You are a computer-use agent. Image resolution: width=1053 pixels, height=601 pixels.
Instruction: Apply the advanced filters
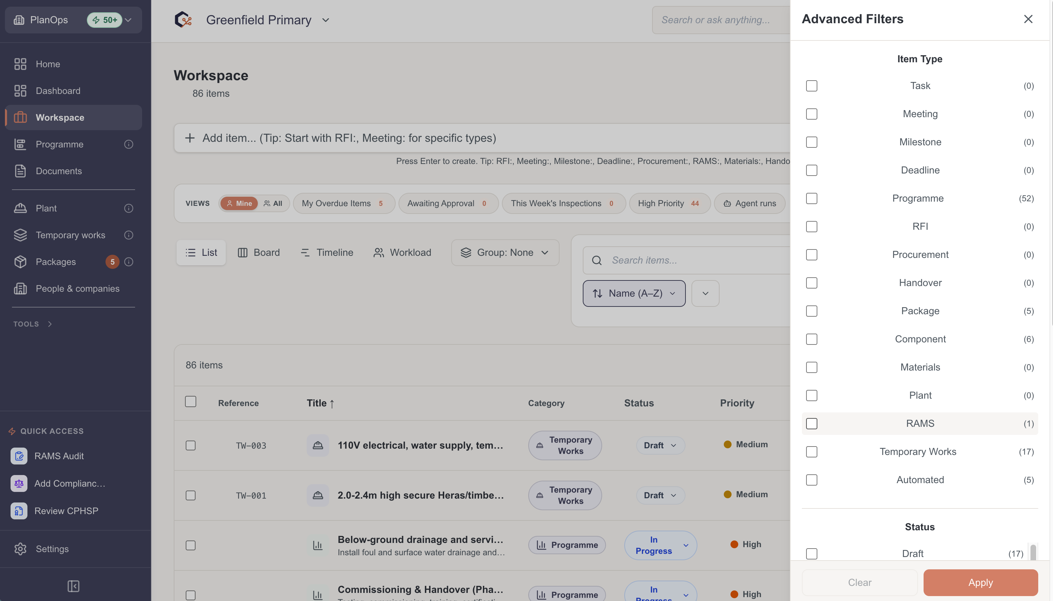(981, 582)
